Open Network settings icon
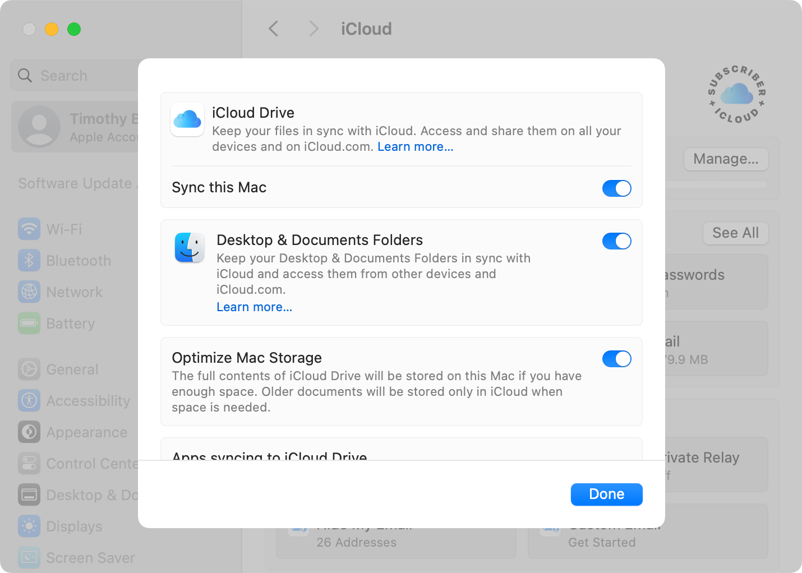 click(29, 292)
